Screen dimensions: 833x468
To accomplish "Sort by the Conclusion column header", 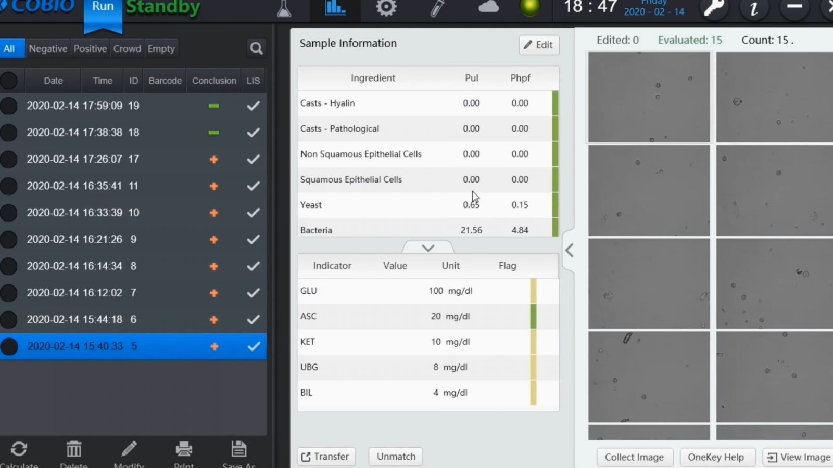I will click(214, 81).
